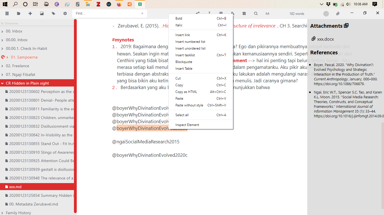This screenshot has width=384, height=215.
Task: Choose Insert Table from the context menu
Action: (x=184, y=68)
